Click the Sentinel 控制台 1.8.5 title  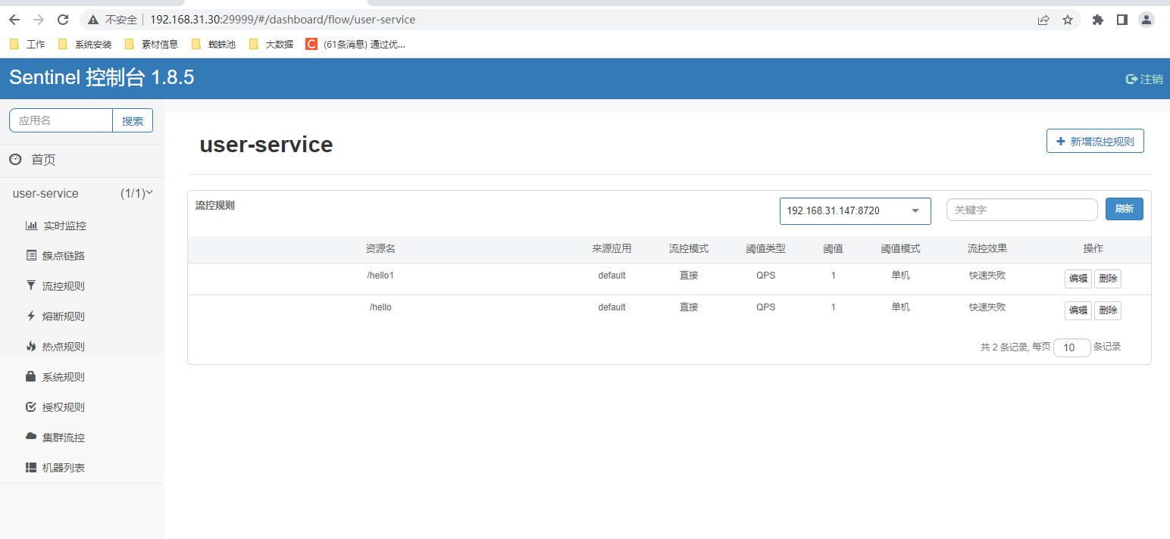tap(102, 77)
